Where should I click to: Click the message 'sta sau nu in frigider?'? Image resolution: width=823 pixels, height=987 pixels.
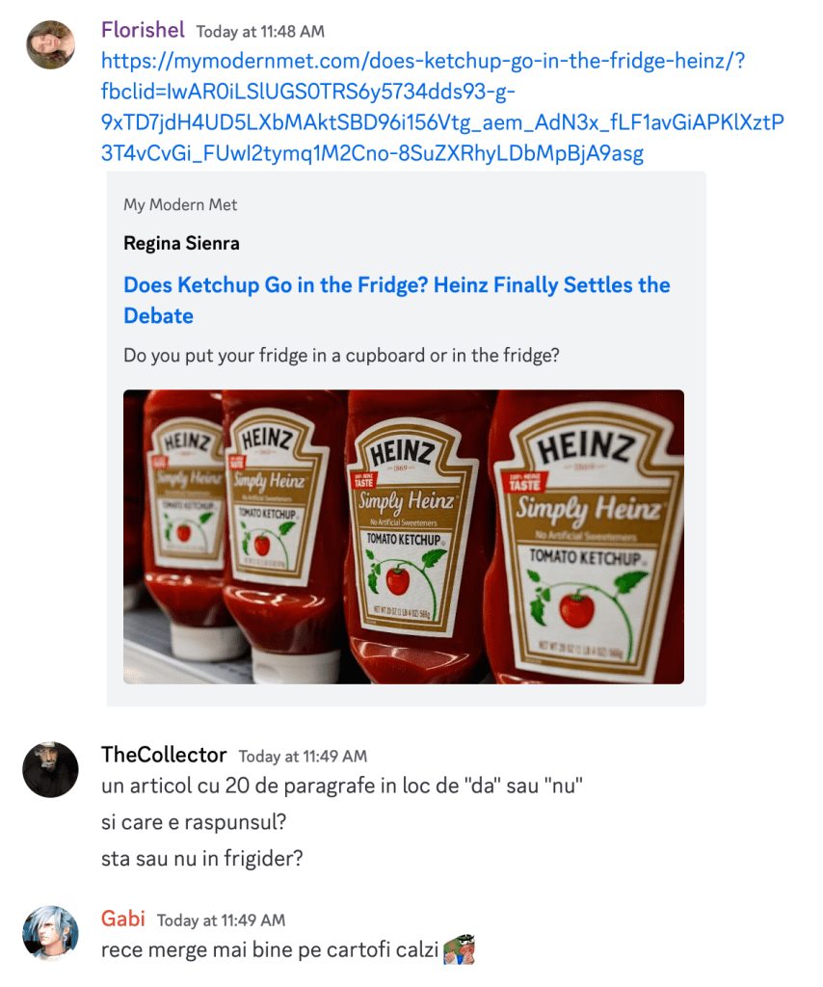tap(201, 858)
